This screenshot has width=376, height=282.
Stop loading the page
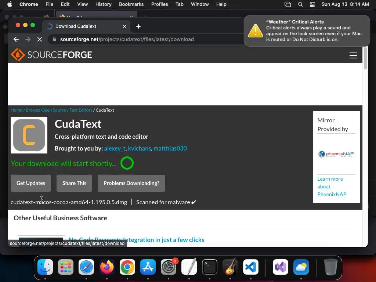[x=40, y=39]
